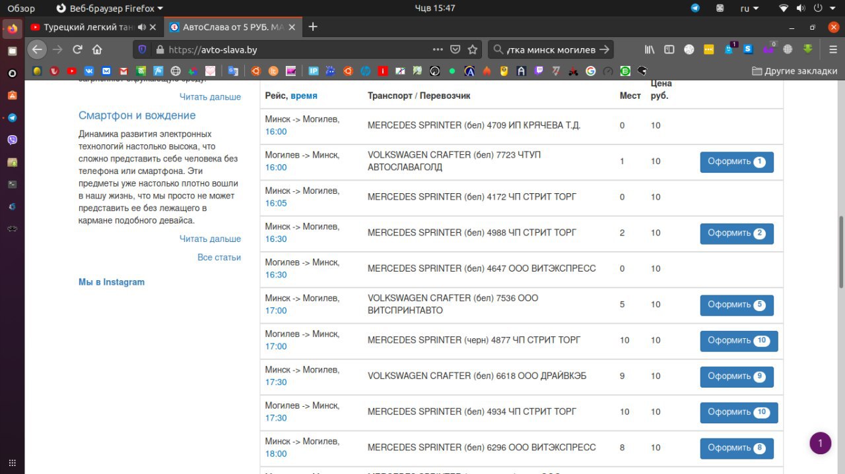
Task: Open Viber from Ubuntu dock
Action: 12,140
